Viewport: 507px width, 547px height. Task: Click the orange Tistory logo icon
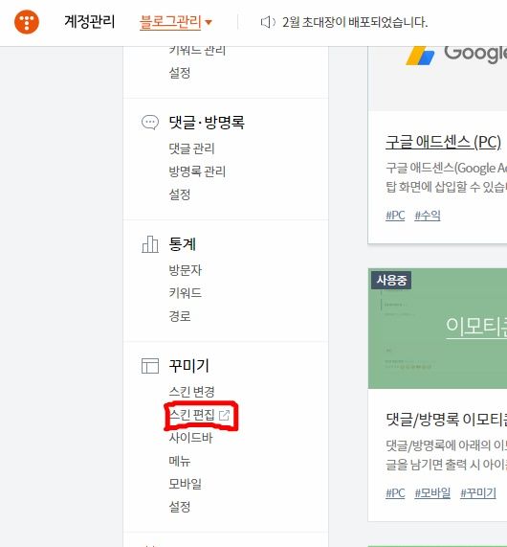coord(27,22)
